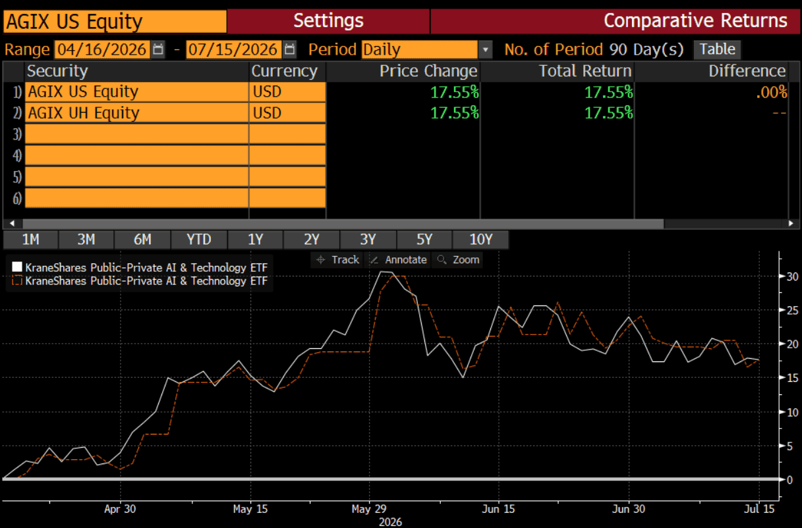Toggle the white legend marker for first ETF
This screenshot has height=528, width=802.
pos(17,267)
